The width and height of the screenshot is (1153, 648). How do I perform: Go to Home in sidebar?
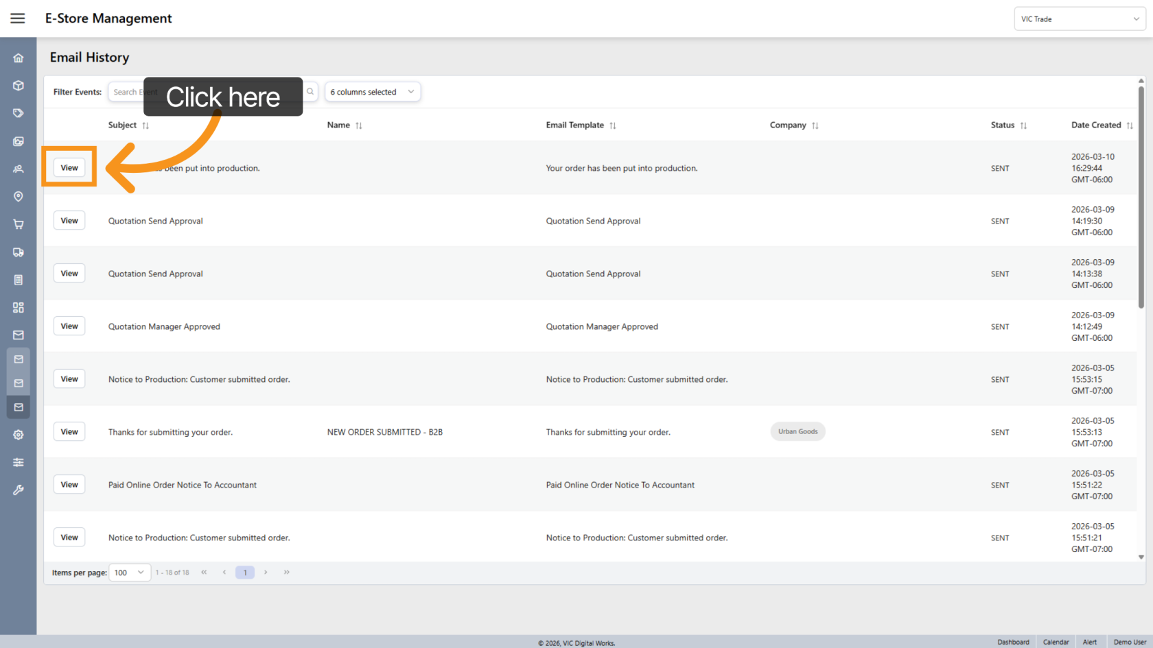coord(19,58)
